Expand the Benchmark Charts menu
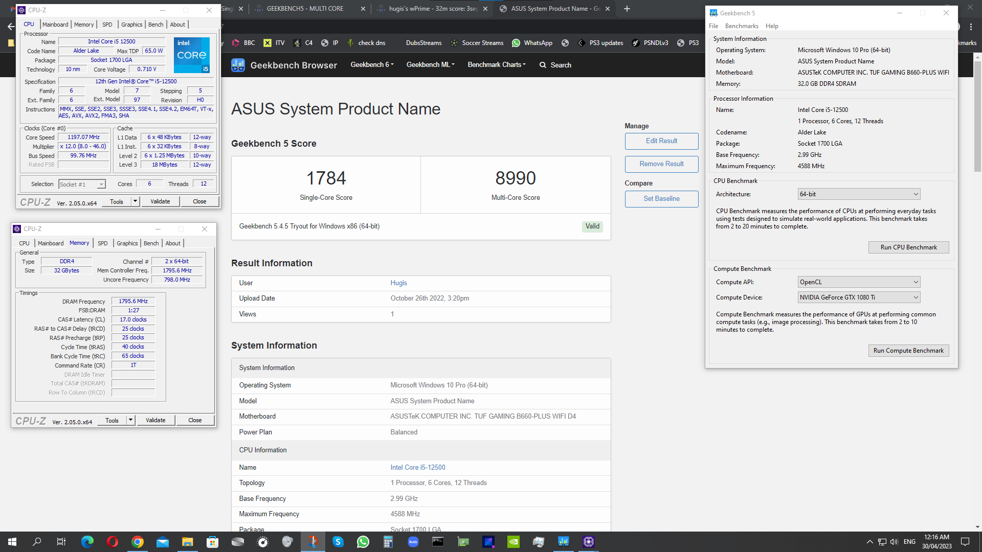Image resolution: width=982 pixels, height=552 pixels. click(x=497, y=65)
